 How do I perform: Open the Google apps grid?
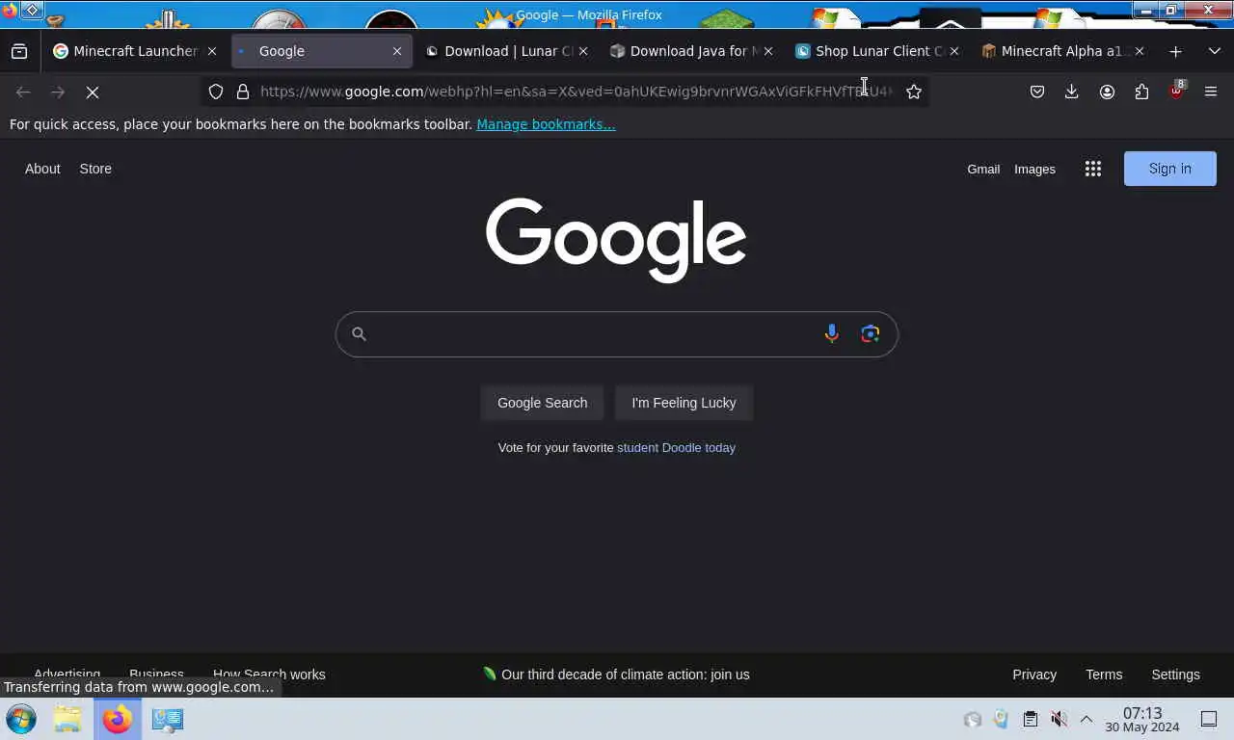coord(1092,169)
